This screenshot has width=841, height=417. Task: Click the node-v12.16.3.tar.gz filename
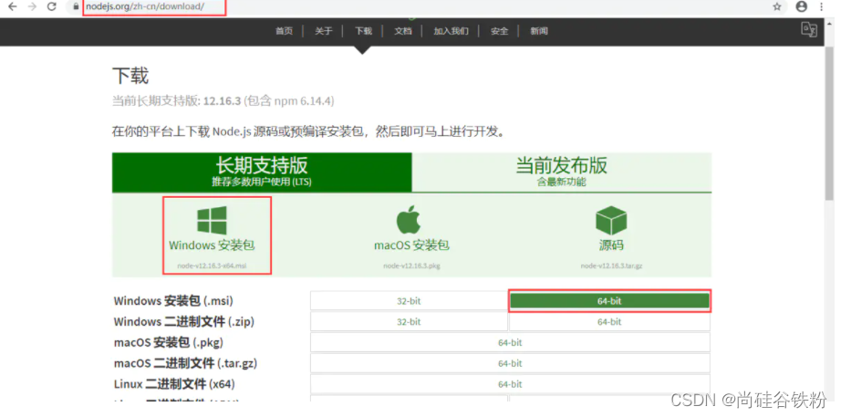click(611, 266)
